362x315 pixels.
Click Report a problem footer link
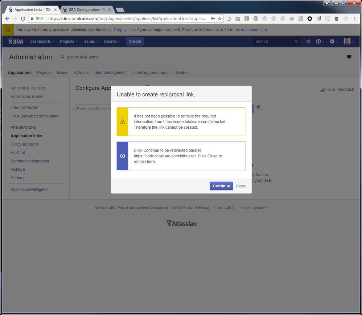click(x=254, y=208)
